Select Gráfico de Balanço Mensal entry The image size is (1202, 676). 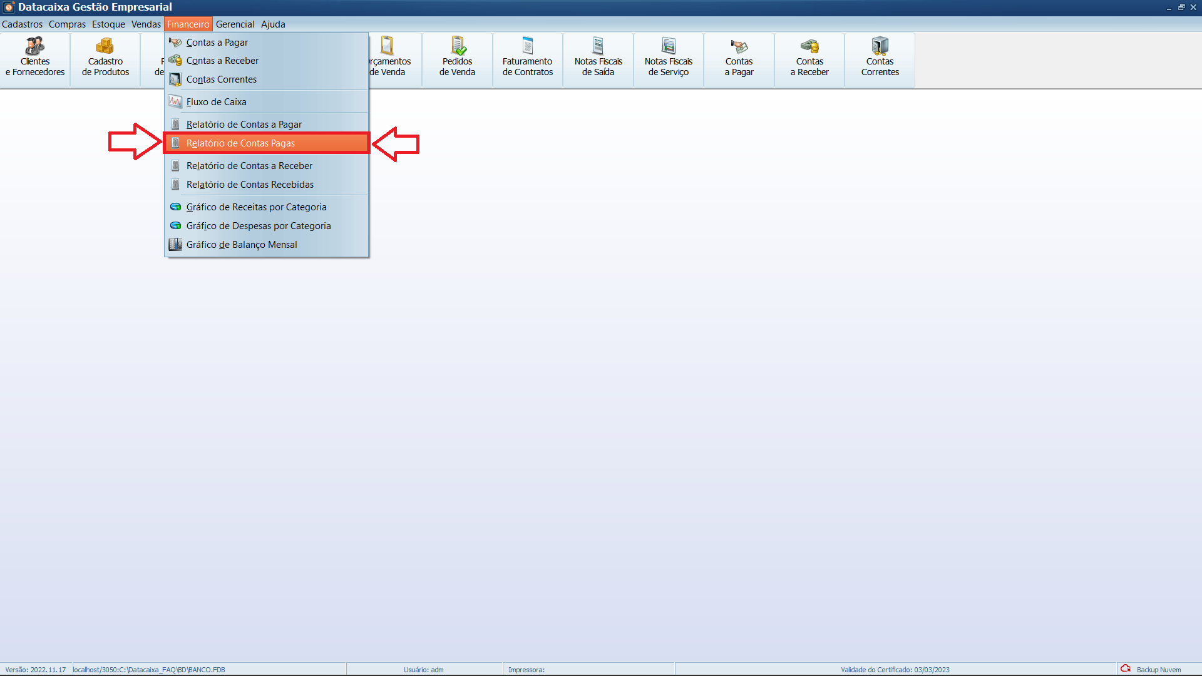click(241, 245)
